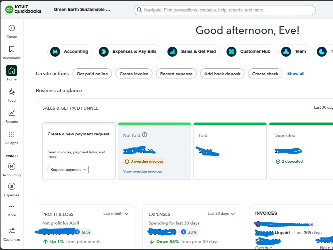
Task: Click Record expense button
Action: point(176,74)
